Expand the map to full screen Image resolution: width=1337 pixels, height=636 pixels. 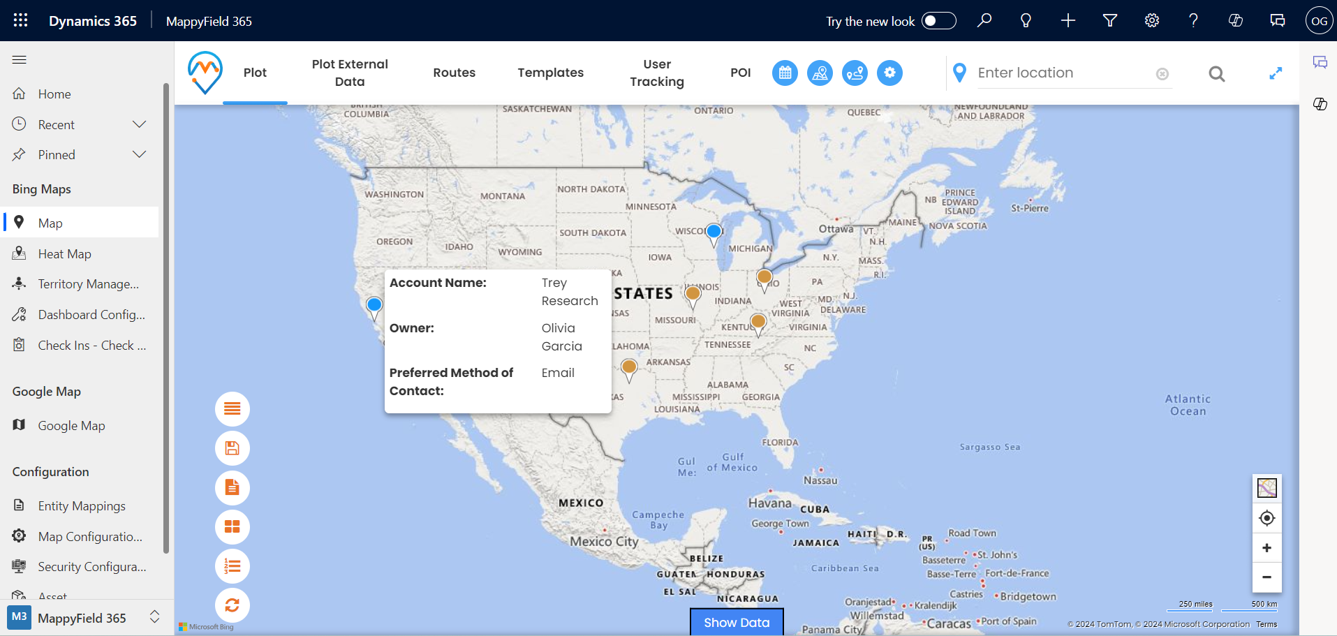click(x=1276, y=73)
